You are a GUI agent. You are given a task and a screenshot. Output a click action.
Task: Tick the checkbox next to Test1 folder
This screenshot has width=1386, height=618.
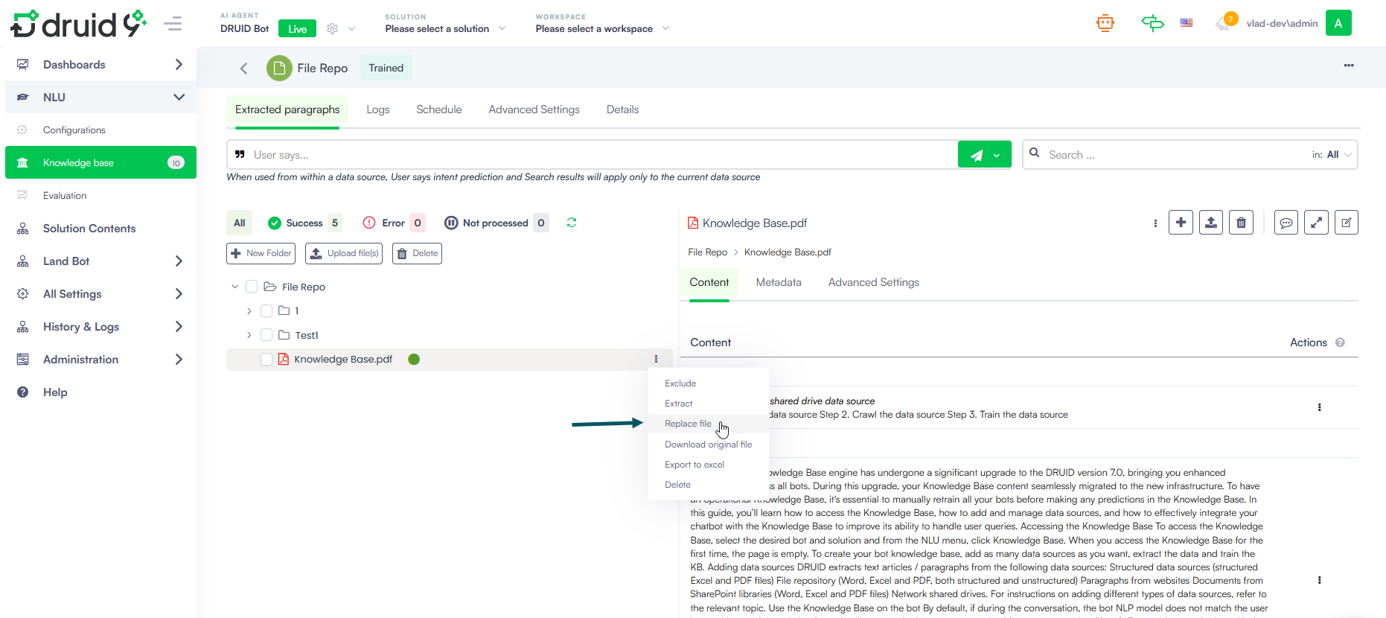(x=266, y=335)
